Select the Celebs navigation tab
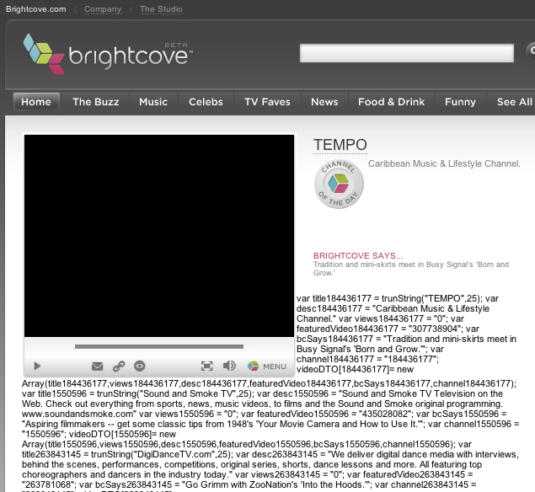 pyautogui.click(x=206, y=102)
